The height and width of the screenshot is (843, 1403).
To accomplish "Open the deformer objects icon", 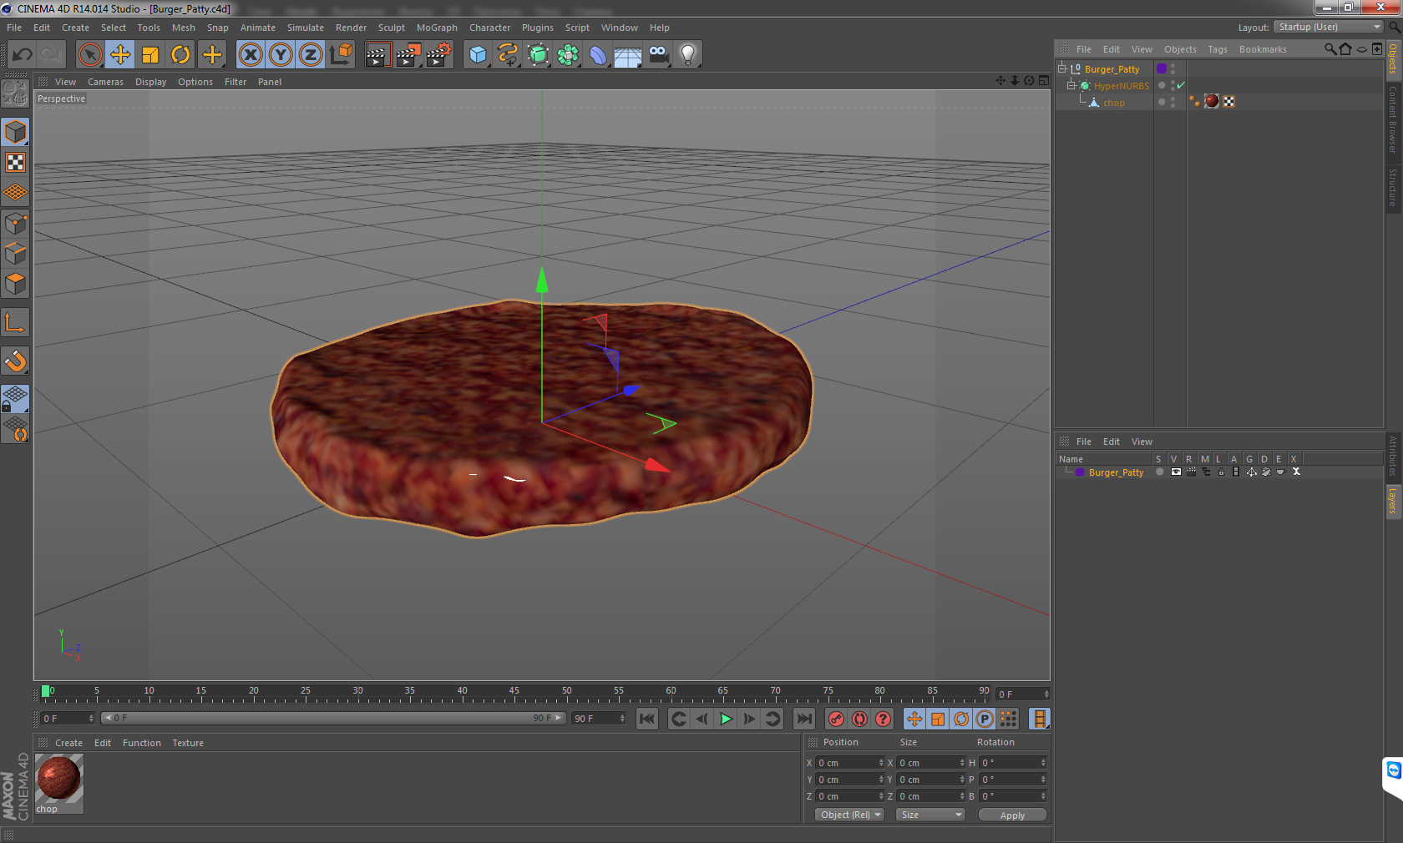I will 599,55.
